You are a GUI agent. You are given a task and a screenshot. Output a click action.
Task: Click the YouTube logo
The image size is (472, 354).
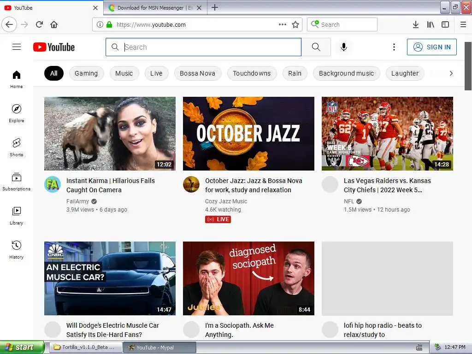click(x=54, y=47)
